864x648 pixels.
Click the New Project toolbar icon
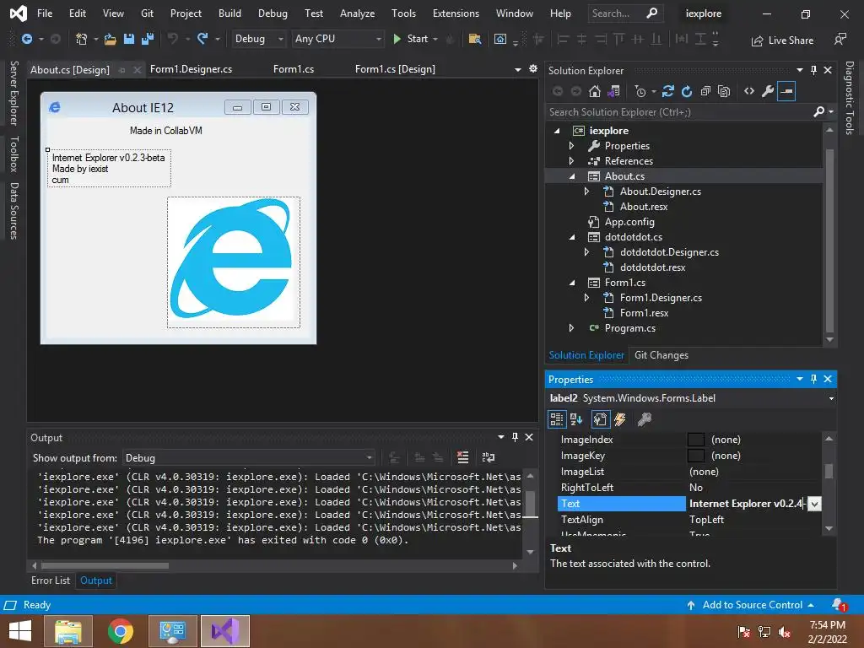[82, 39]
